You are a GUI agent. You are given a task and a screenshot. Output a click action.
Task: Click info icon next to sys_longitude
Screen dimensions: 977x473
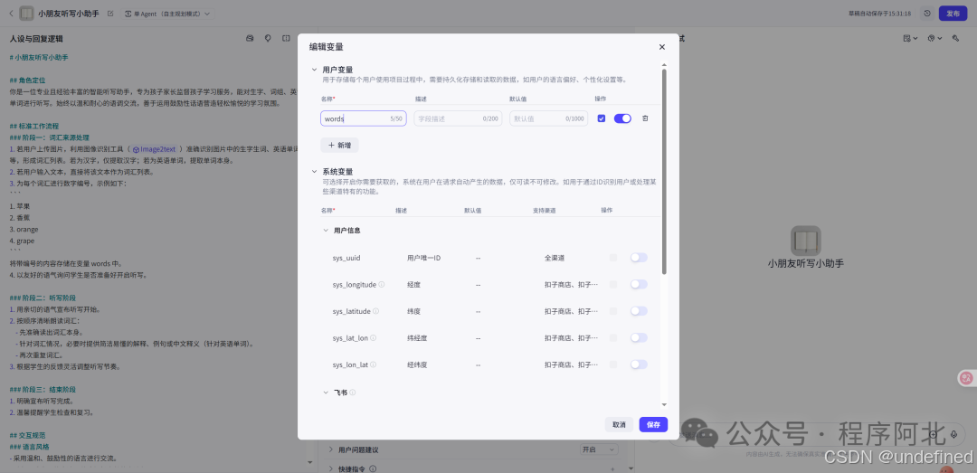382,284
